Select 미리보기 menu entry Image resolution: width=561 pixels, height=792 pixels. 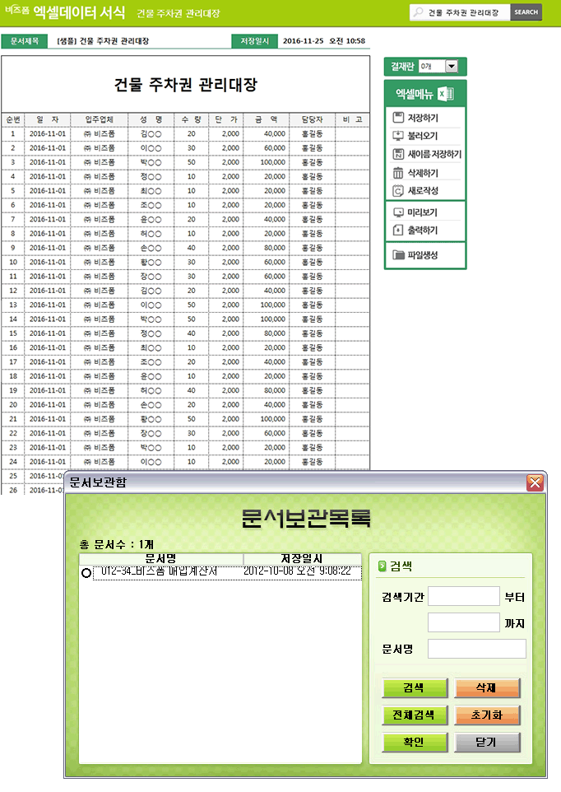[424, 212]
